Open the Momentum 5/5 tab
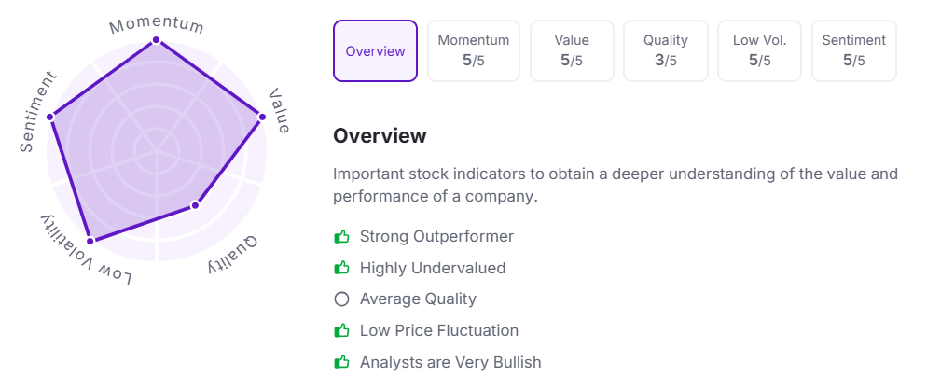This screenshot has width=927, height=390. click(474, 51)
